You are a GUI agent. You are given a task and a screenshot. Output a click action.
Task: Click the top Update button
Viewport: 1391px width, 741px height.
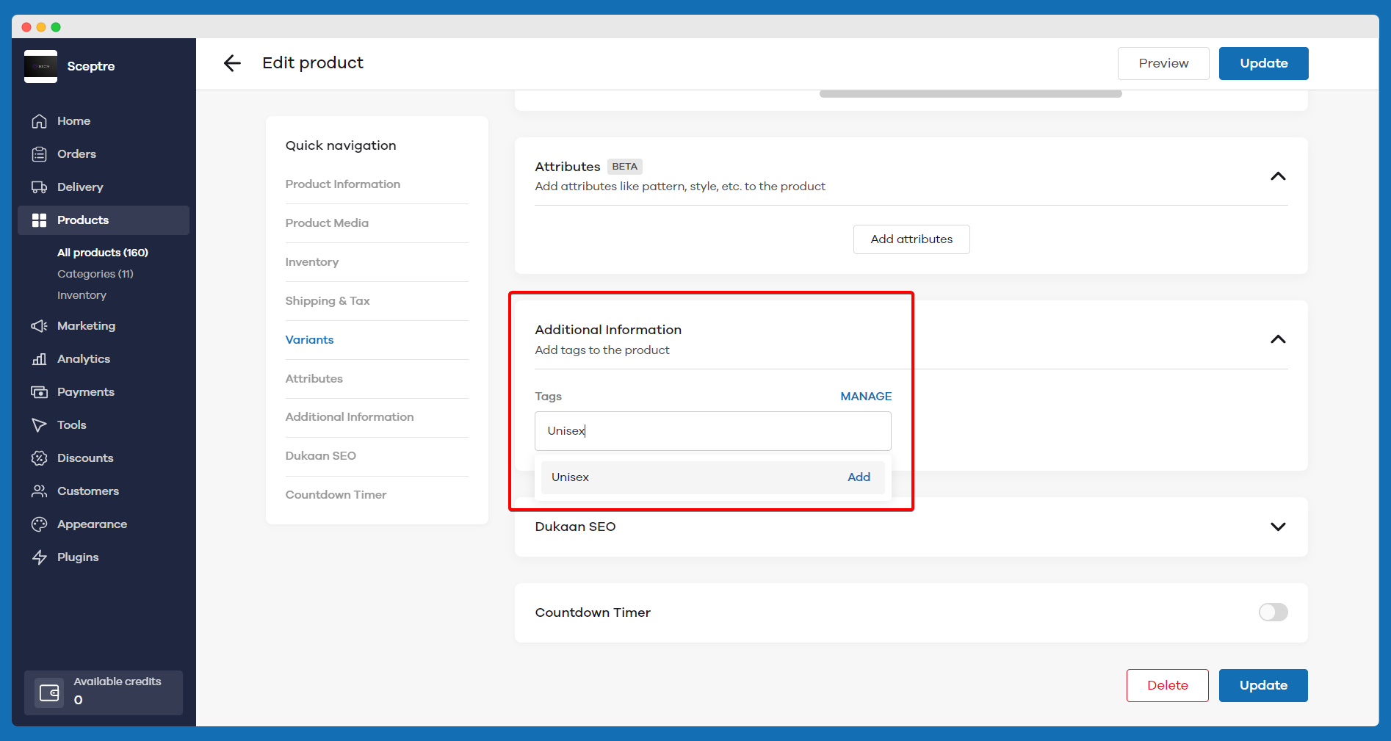pyautogui.click(x=1263, y=64)
